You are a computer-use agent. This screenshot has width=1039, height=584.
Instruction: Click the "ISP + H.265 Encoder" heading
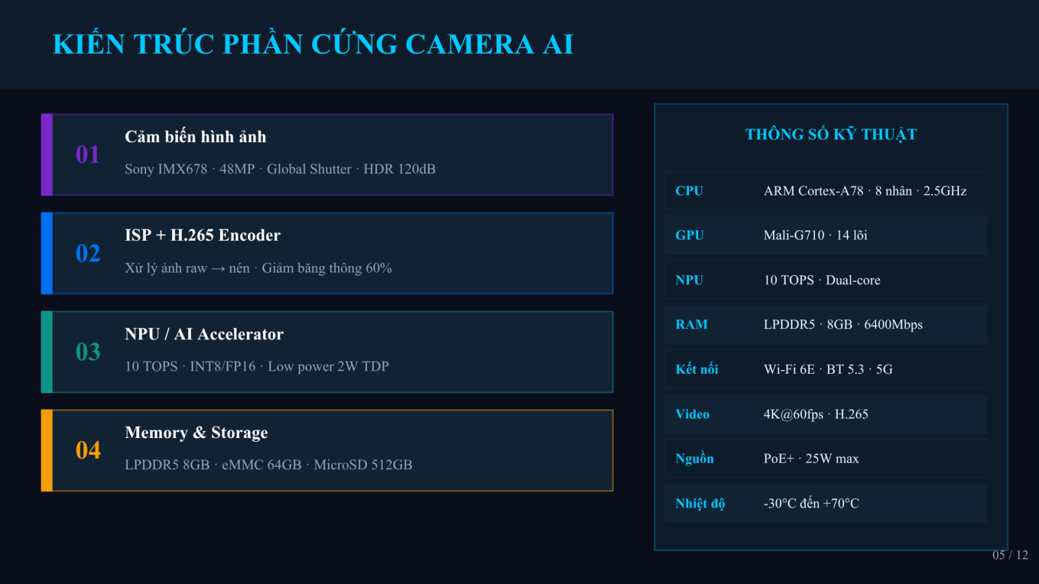coord(203,236)
